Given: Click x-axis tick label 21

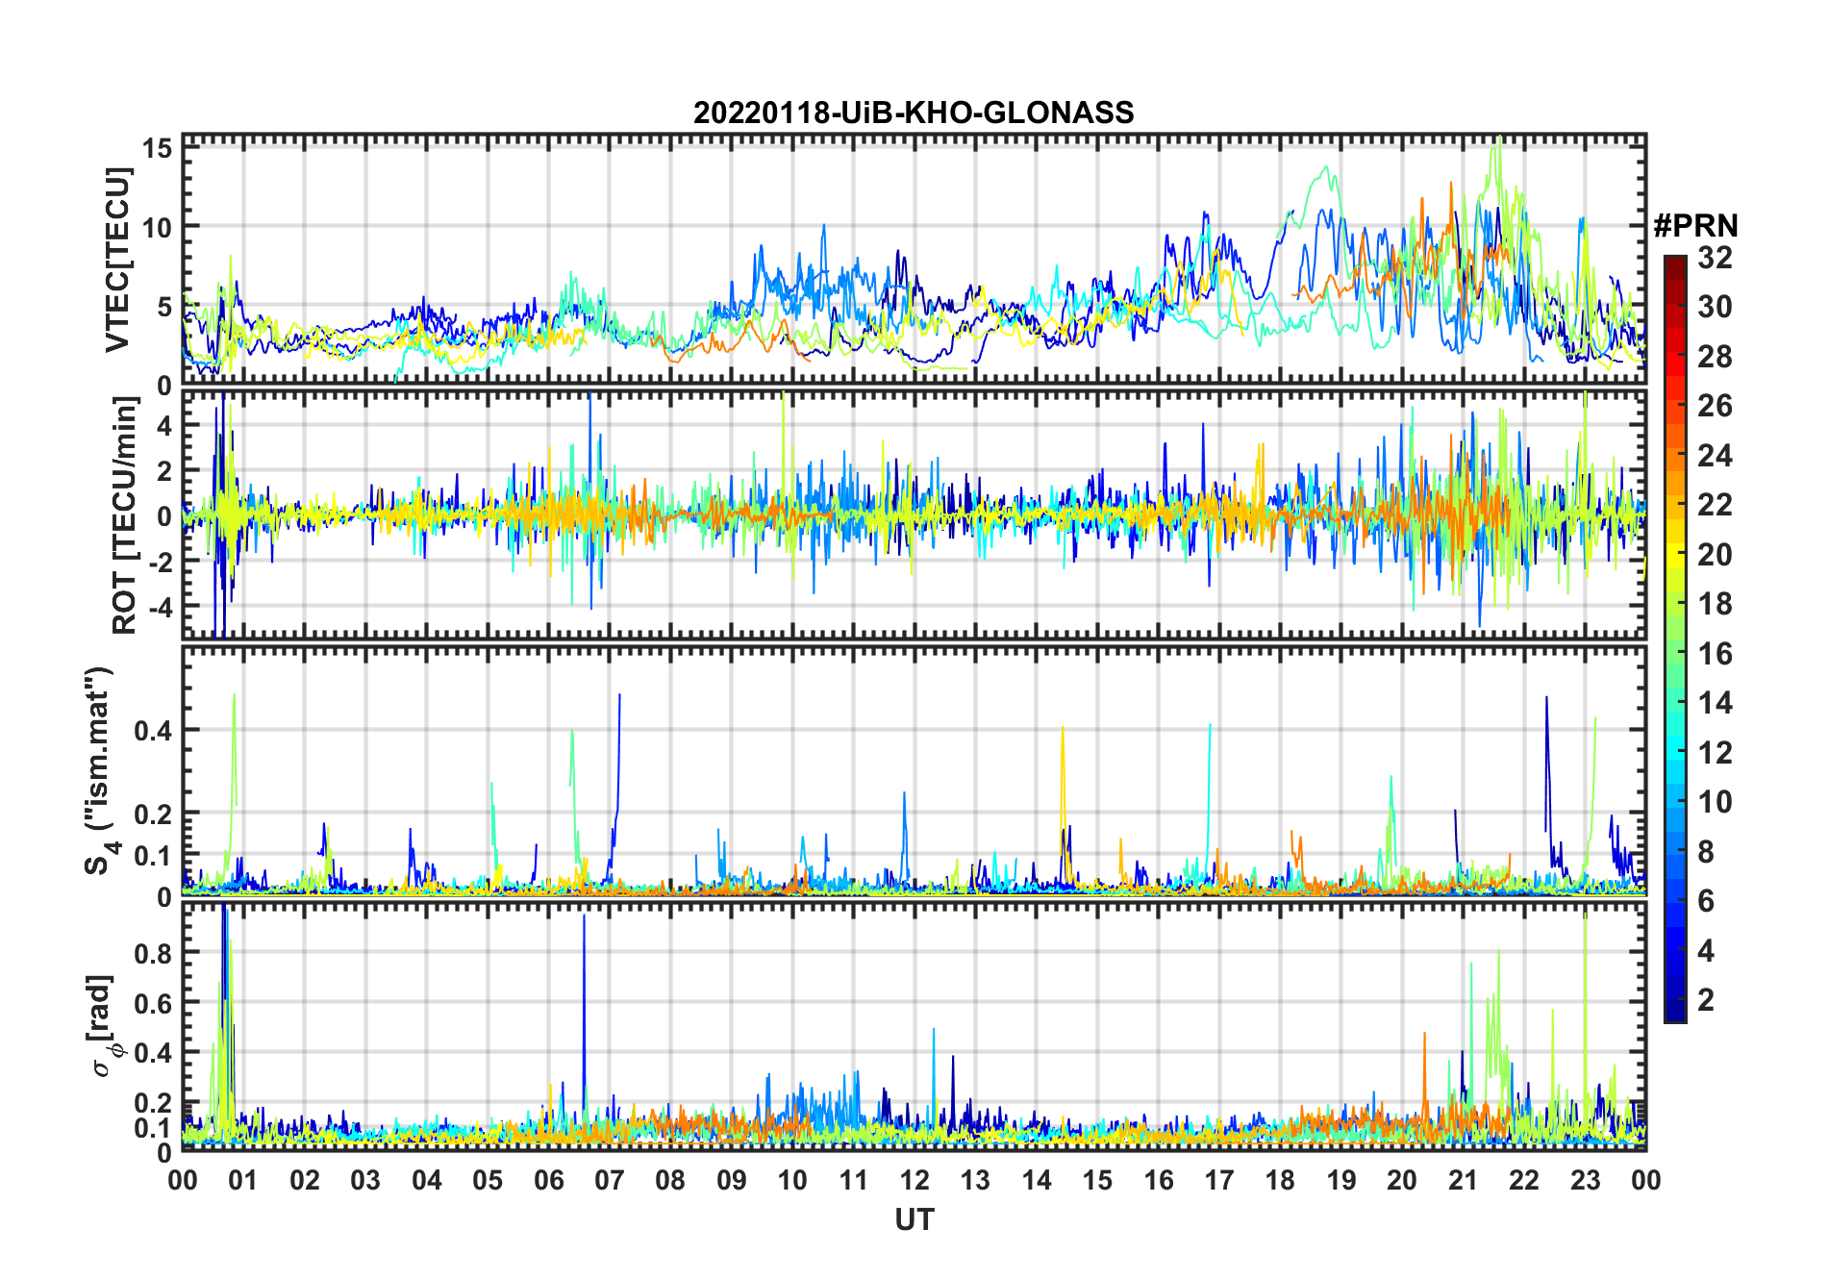Looking at the screenshot, I should tap(1464, 1181).
